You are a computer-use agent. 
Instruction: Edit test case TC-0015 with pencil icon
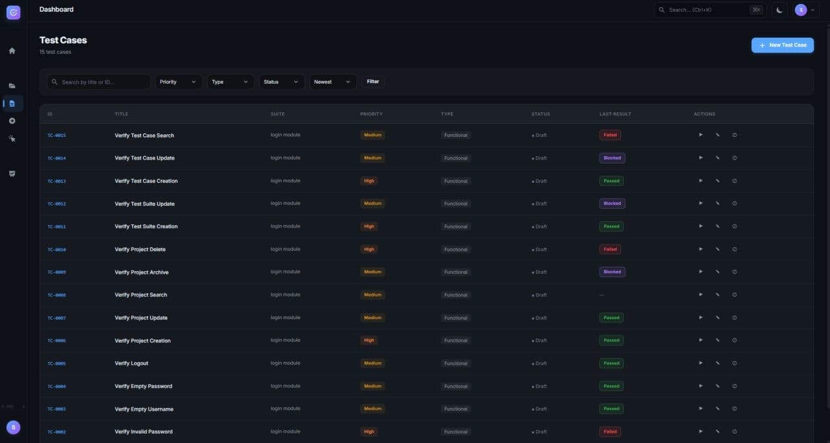(x=717, y=135)
